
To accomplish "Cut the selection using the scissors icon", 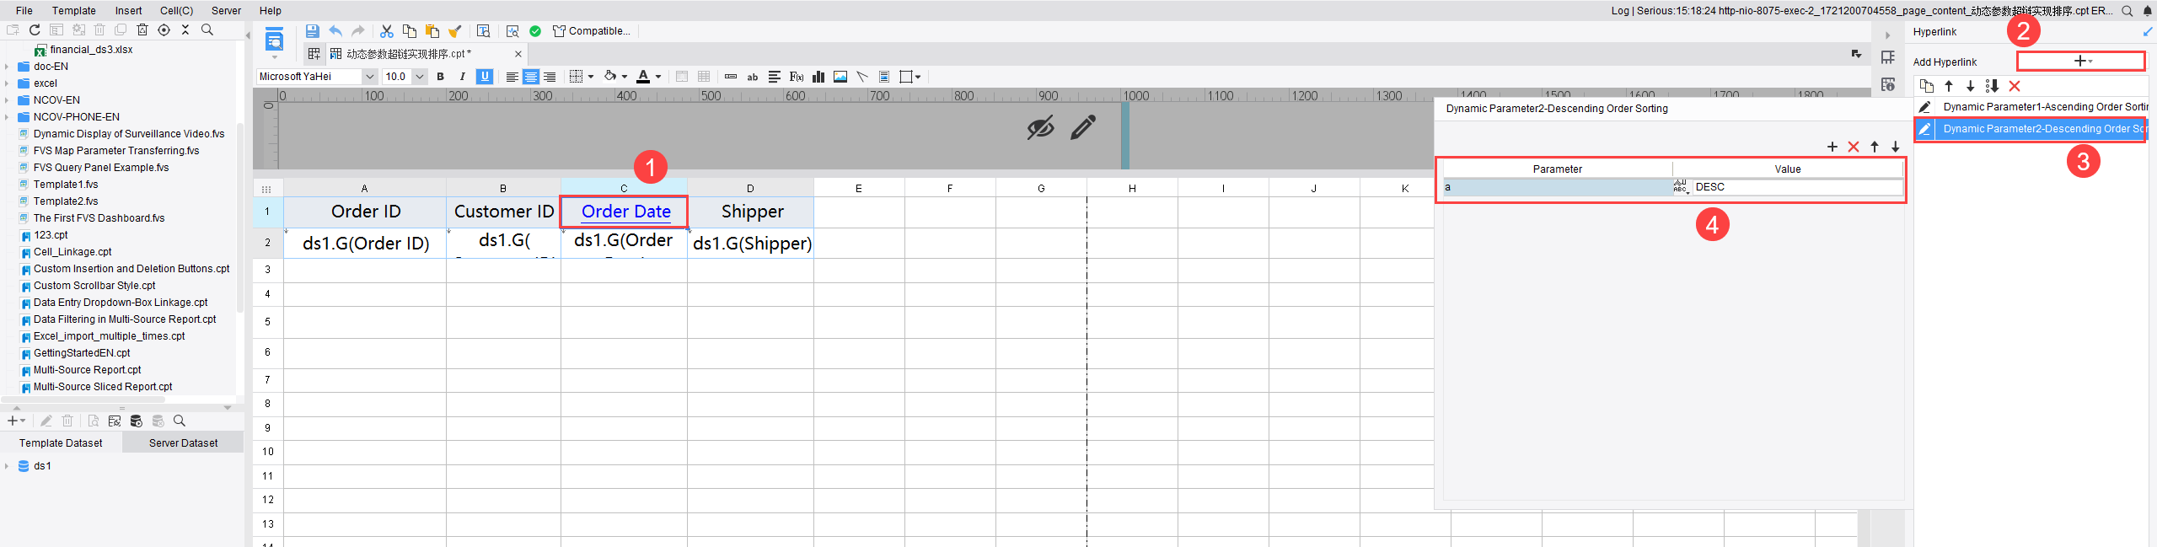I will click(387, 31).
